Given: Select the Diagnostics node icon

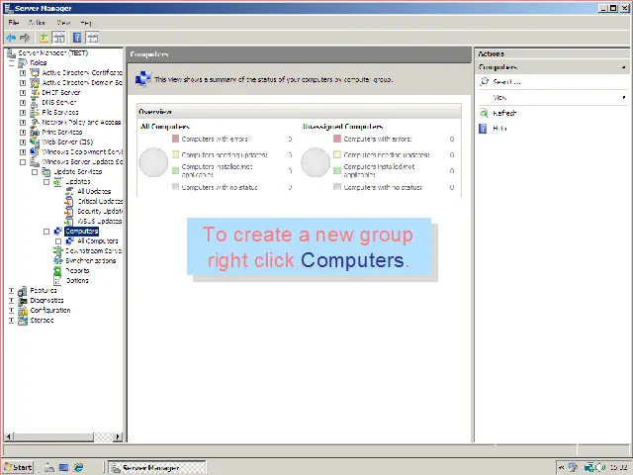Looking at the screenshot, I should [x=23, y=301].
